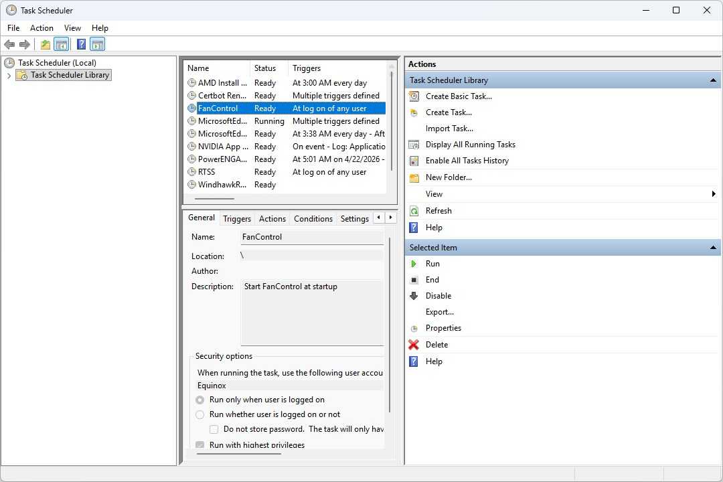The height and width of the screenshot is (482, 723).
Task: Click the Create Task icon
Action: pyautogui.click(x=414, y=112)
